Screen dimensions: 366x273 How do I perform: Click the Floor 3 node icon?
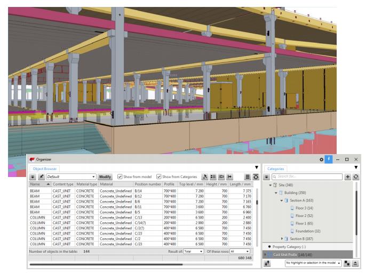292,208
